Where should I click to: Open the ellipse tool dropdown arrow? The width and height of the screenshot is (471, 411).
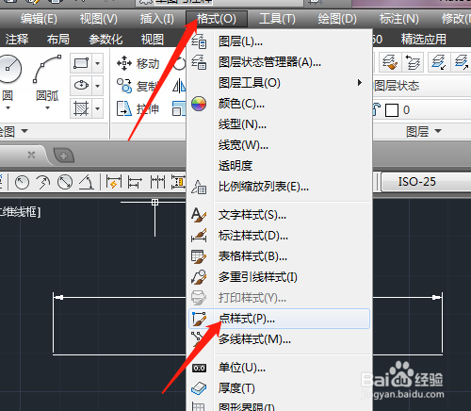point(98,85)
